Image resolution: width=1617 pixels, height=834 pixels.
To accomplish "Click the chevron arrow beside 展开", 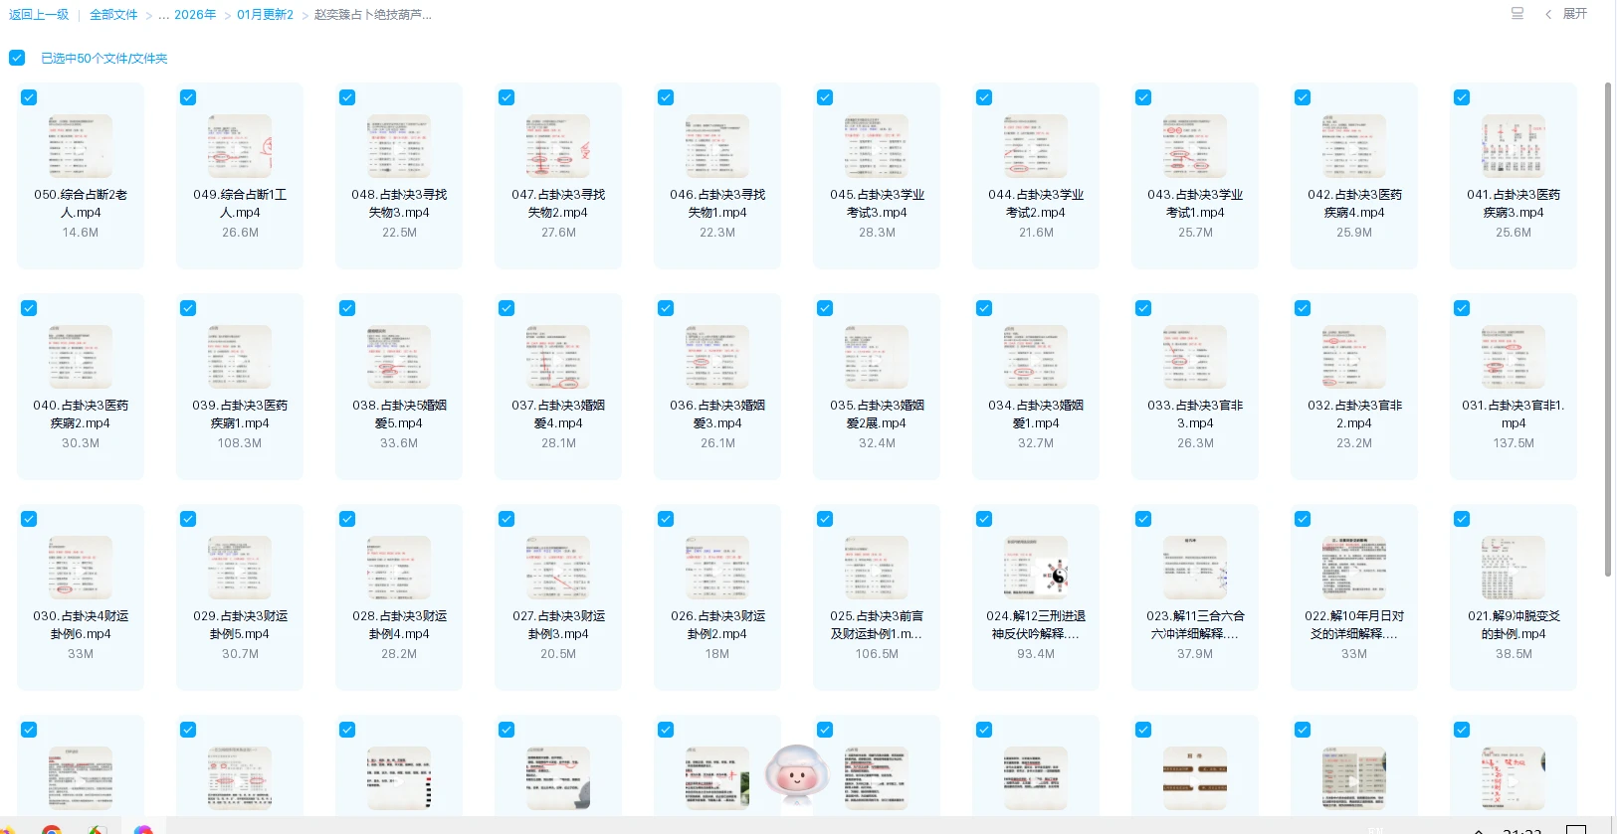I will click(1548, 14).
